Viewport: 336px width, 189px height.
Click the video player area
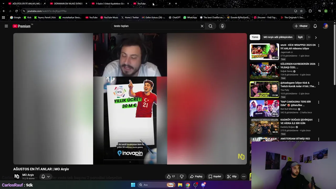pos(130,99)
